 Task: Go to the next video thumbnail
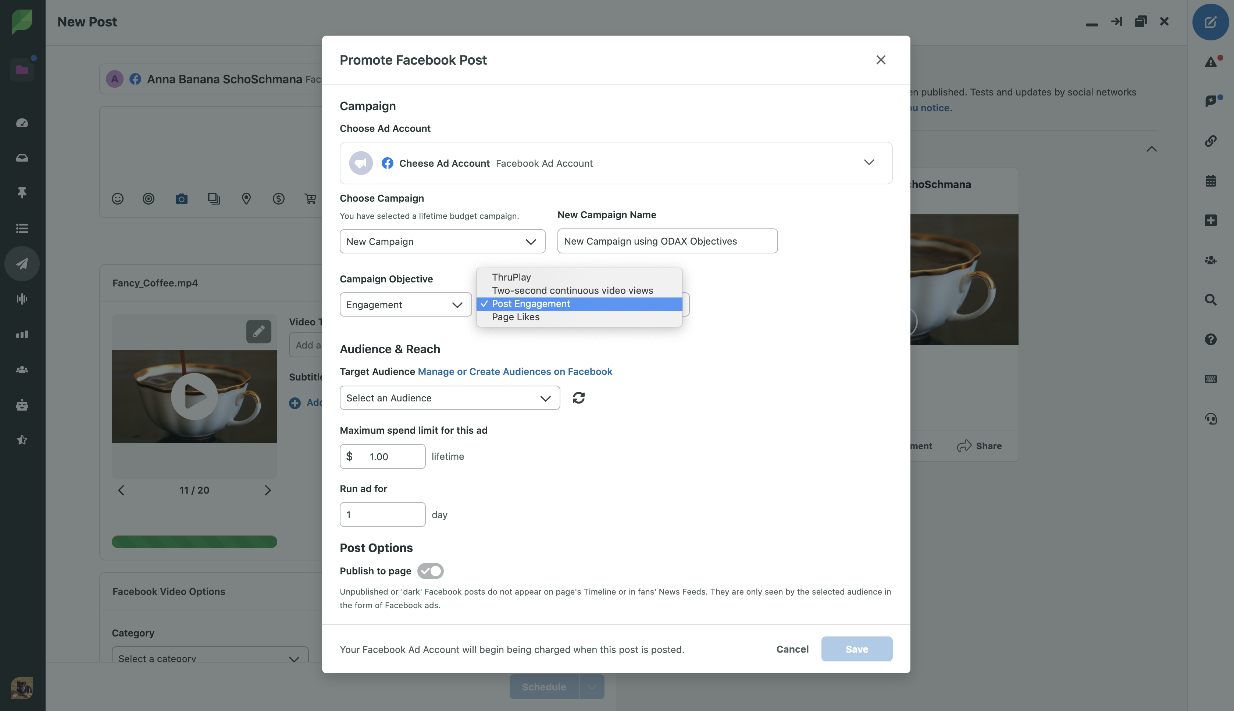click(x=267, y=490)
